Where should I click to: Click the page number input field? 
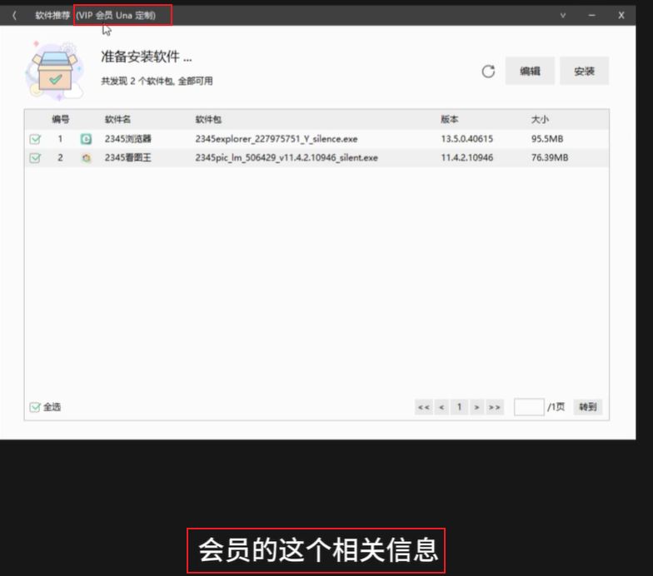tap(529, 407)
